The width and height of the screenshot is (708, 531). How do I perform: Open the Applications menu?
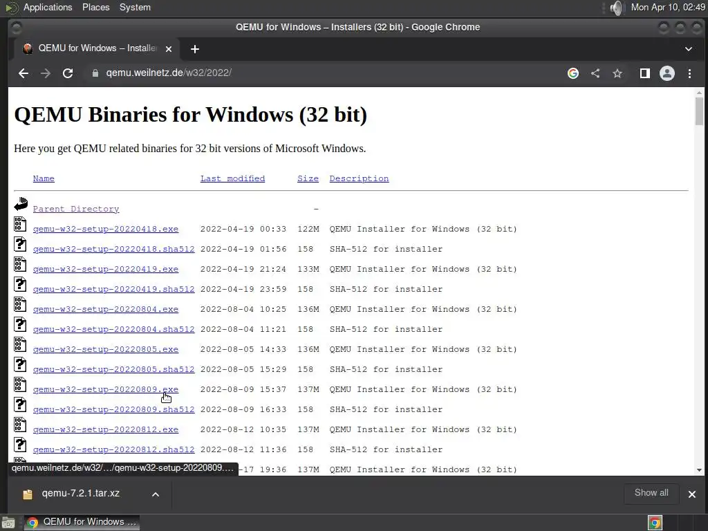[x=48, y=7]
